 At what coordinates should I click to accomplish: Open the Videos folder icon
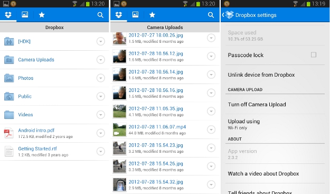coord(9,115)
